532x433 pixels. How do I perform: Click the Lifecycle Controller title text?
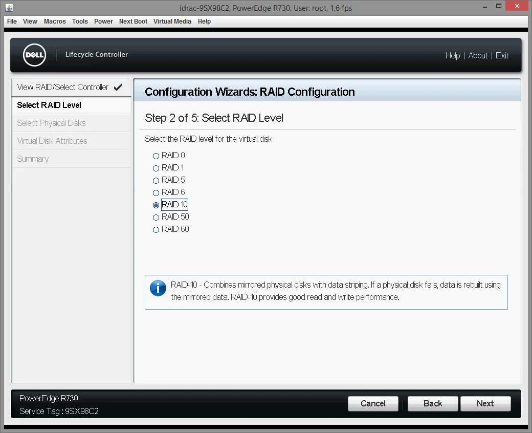click(96, 54)
